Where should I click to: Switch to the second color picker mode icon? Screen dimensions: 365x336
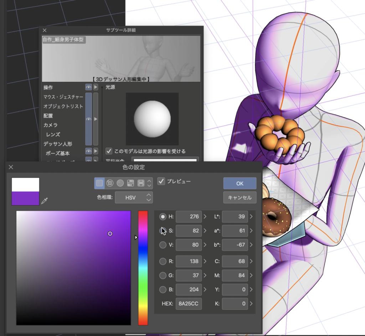pos(110,183)
